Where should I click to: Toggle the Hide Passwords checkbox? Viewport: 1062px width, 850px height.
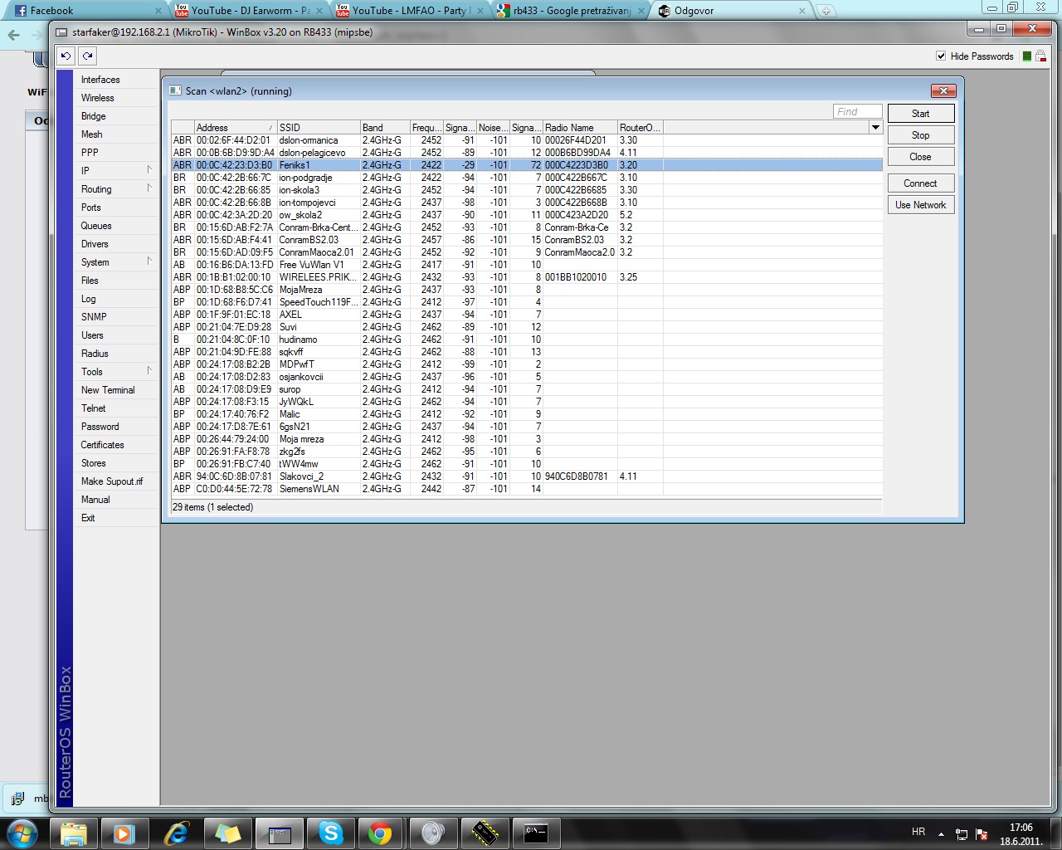pyautogui.click(x=941, y=56)
